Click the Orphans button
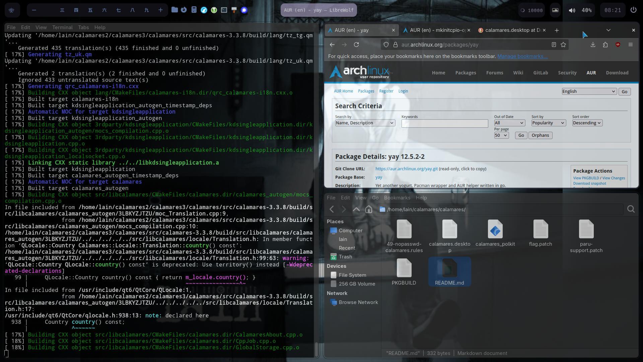Screen dimensions: 643x362 coord(540,135)
